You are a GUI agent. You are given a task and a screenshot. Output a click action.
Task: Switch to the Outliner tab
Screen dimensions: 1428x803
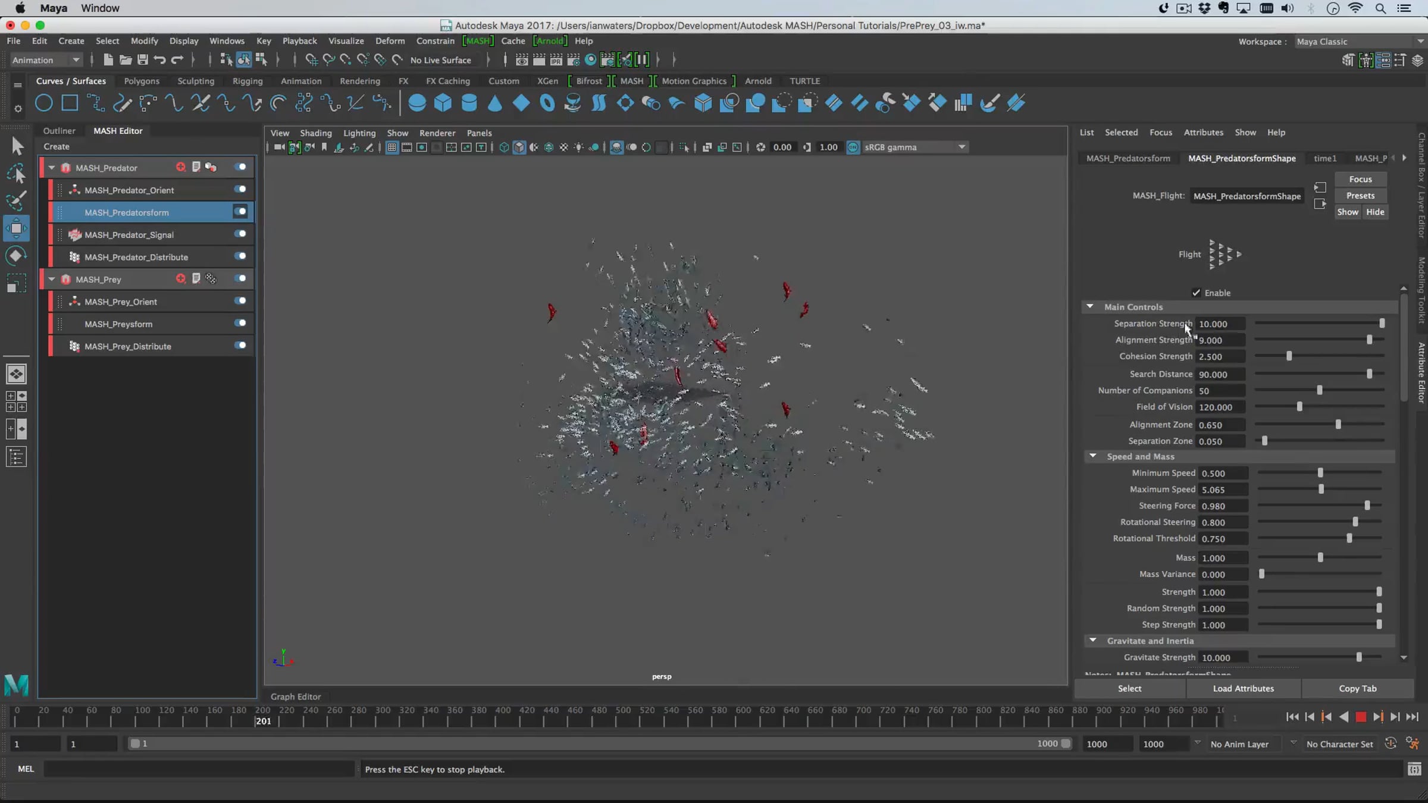pyautogui.click(x=59, y=131)
